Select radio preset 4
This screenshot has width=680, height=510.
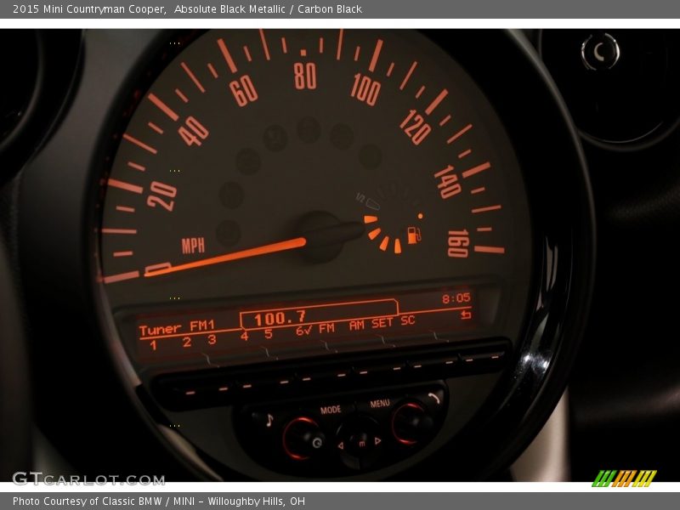pos(245,336)
